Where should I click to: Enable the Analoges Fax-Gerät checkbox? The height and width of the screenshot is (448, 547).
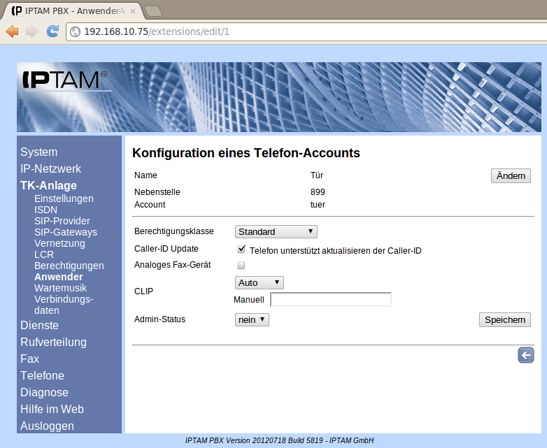click(x=241, y=266)
